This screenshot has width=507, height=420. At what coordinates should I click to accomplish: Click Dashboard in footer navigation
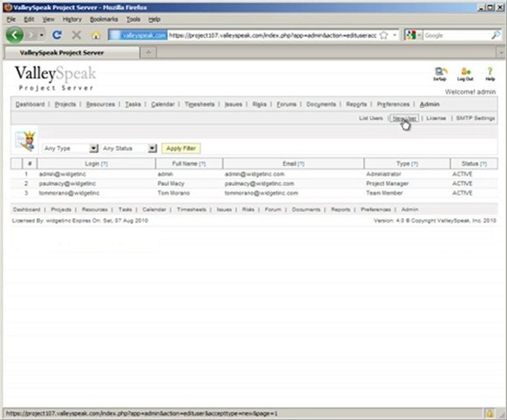(26, 209)
